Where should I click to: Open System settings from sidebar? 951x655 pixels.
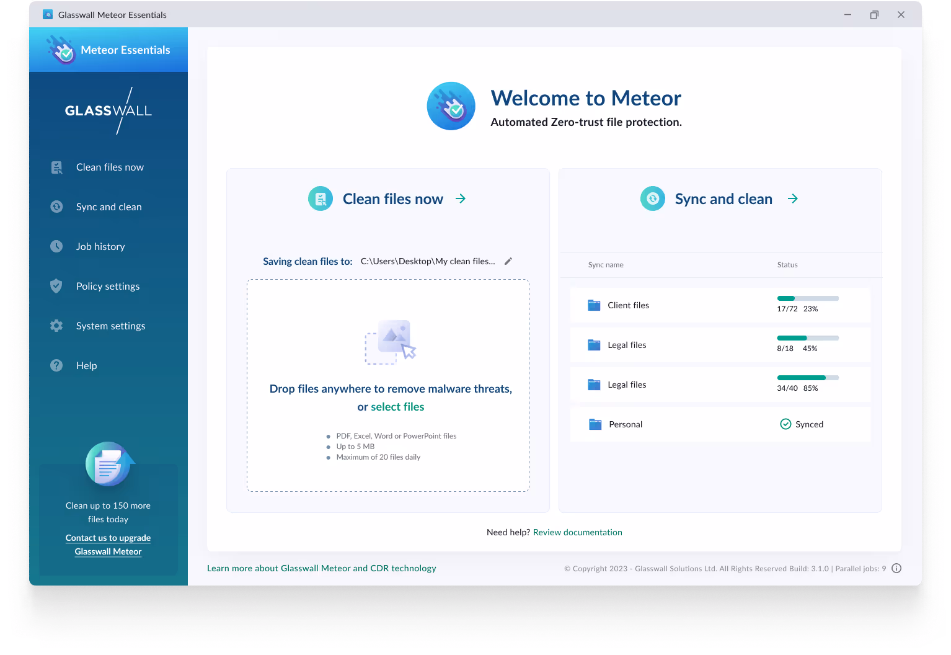[x=111, y=326]
